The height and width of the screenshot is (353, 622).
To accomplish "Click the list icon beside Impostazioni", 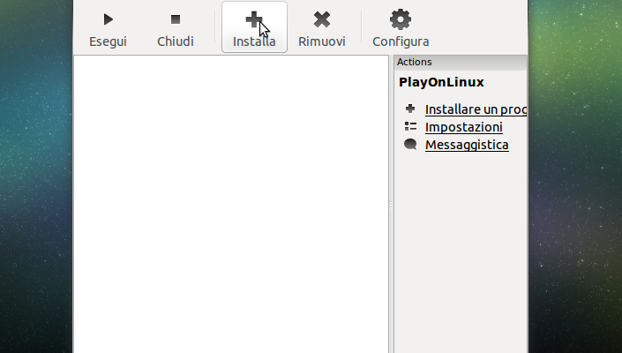I will click(x=410, y=126).
